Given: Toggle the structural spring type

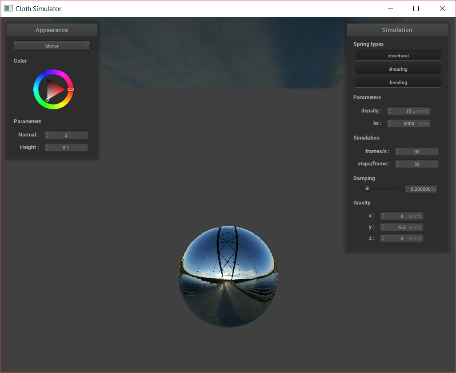Looking at the screenshot, I should coord(398,56).
